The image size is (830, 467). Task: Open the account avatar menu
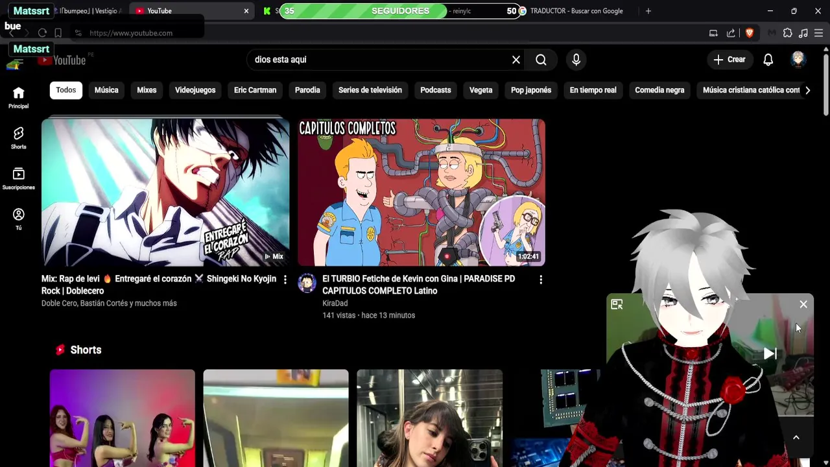pyautogui.click(x=798, y=59)
